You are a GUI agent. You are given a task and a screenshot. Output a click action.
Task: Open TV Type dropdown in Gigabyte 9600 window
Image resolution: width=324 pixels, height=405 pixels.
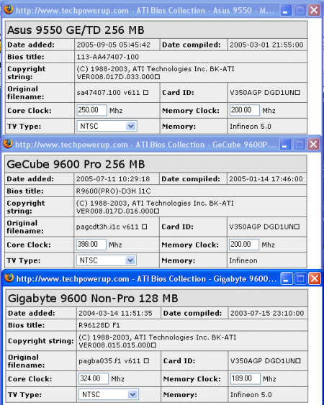[109, 394]
